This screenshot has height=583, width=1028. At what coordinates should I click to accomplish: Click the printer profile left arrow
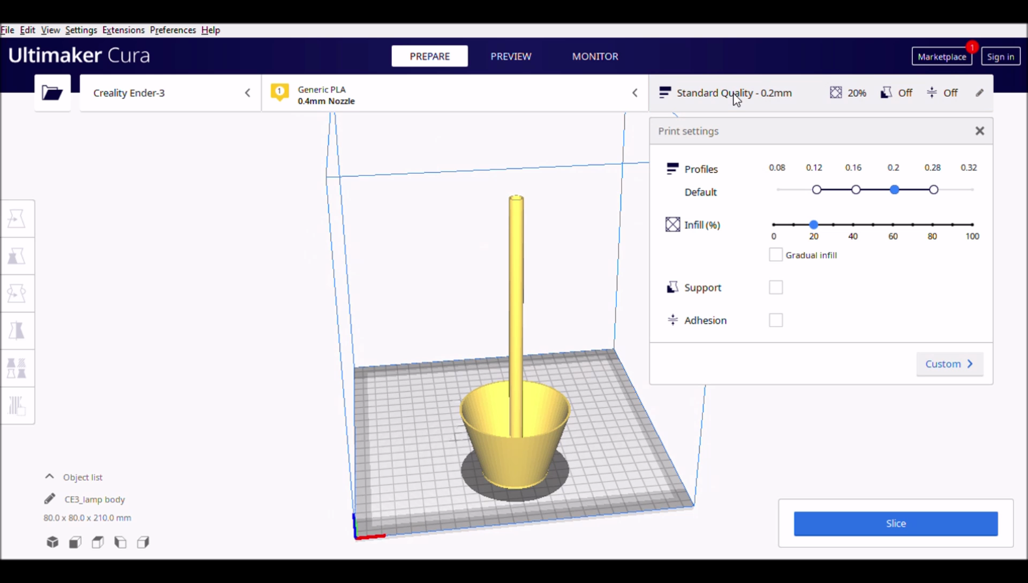coord(247,93)
